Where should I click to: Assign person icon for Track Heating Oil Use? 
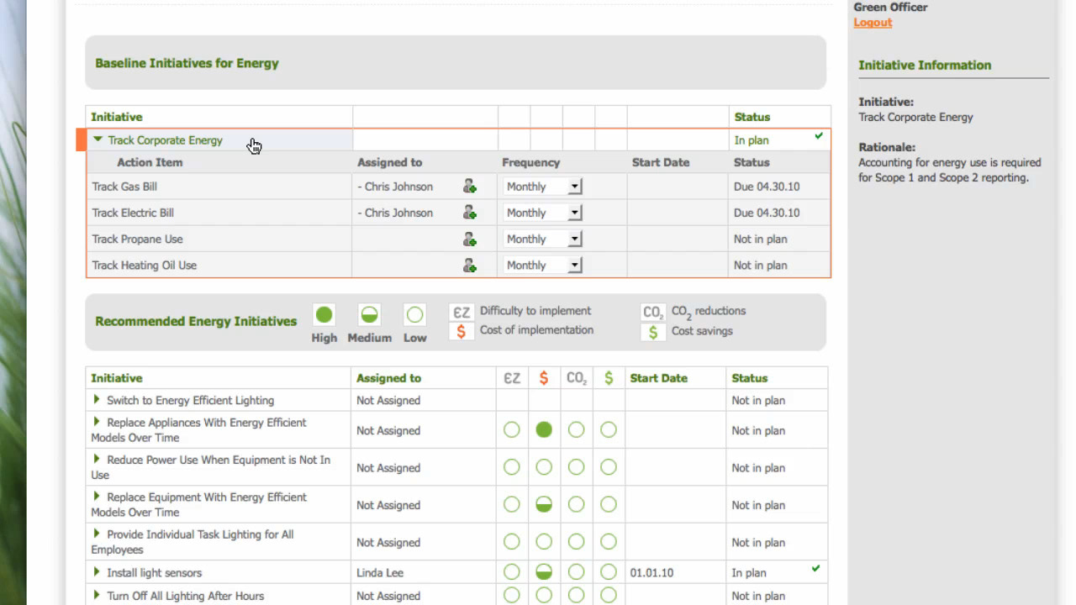[470, 265]
